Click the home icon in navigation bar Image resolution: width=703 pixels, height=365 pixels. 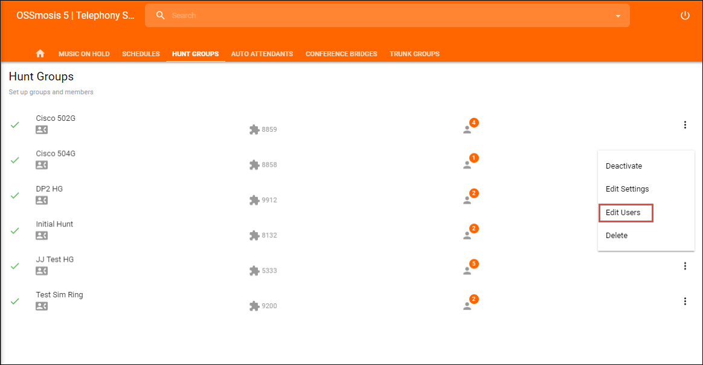click(40, 54)
